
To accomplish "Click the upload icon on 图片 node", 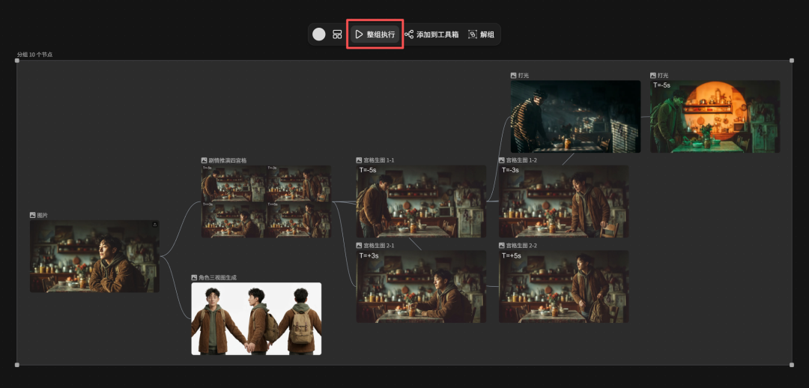I will tap(155, 224).
